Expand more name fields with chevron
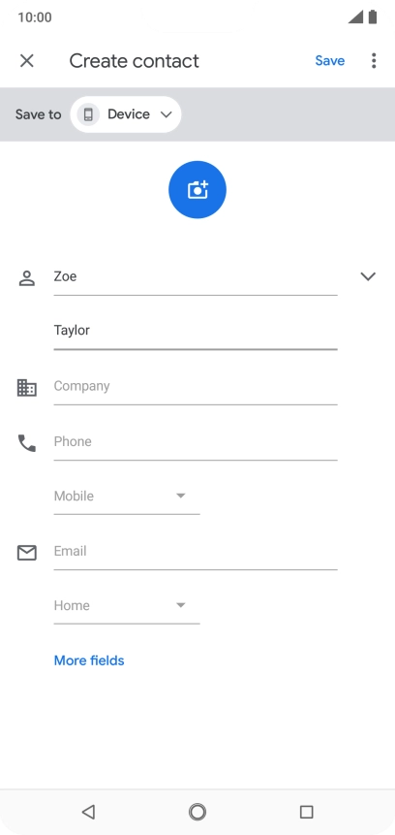 point(368,276)
